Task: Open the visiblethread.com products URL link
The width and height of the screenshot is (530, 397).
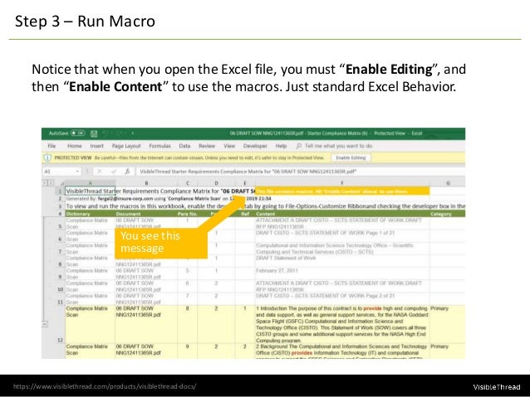Action: coord(105,386)
